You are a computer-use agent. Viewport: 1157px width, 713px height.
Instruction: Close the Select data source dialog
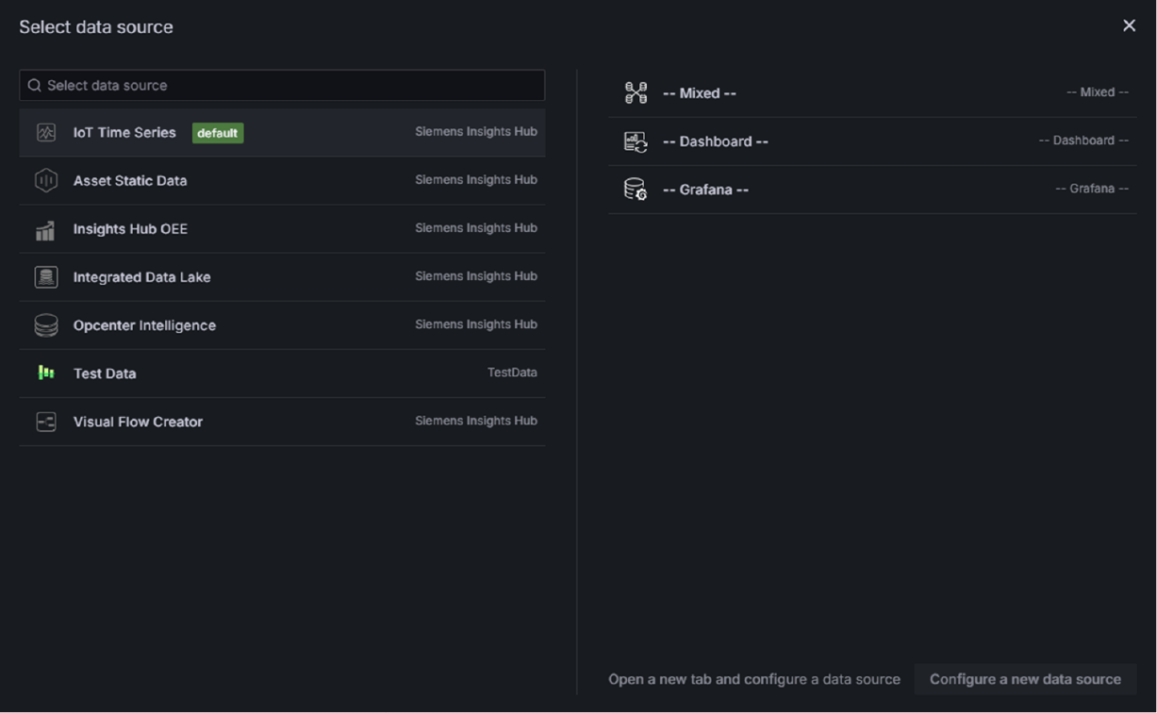coord(1129,25)
